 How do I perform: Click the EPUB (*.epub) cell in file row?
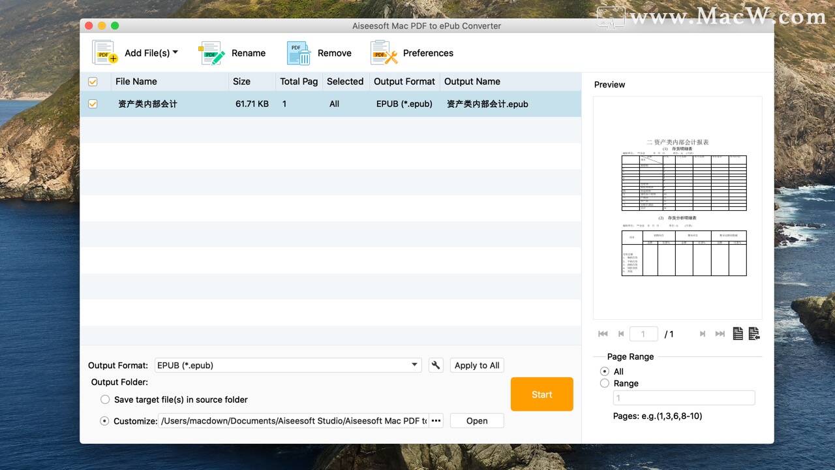point(404,104)
